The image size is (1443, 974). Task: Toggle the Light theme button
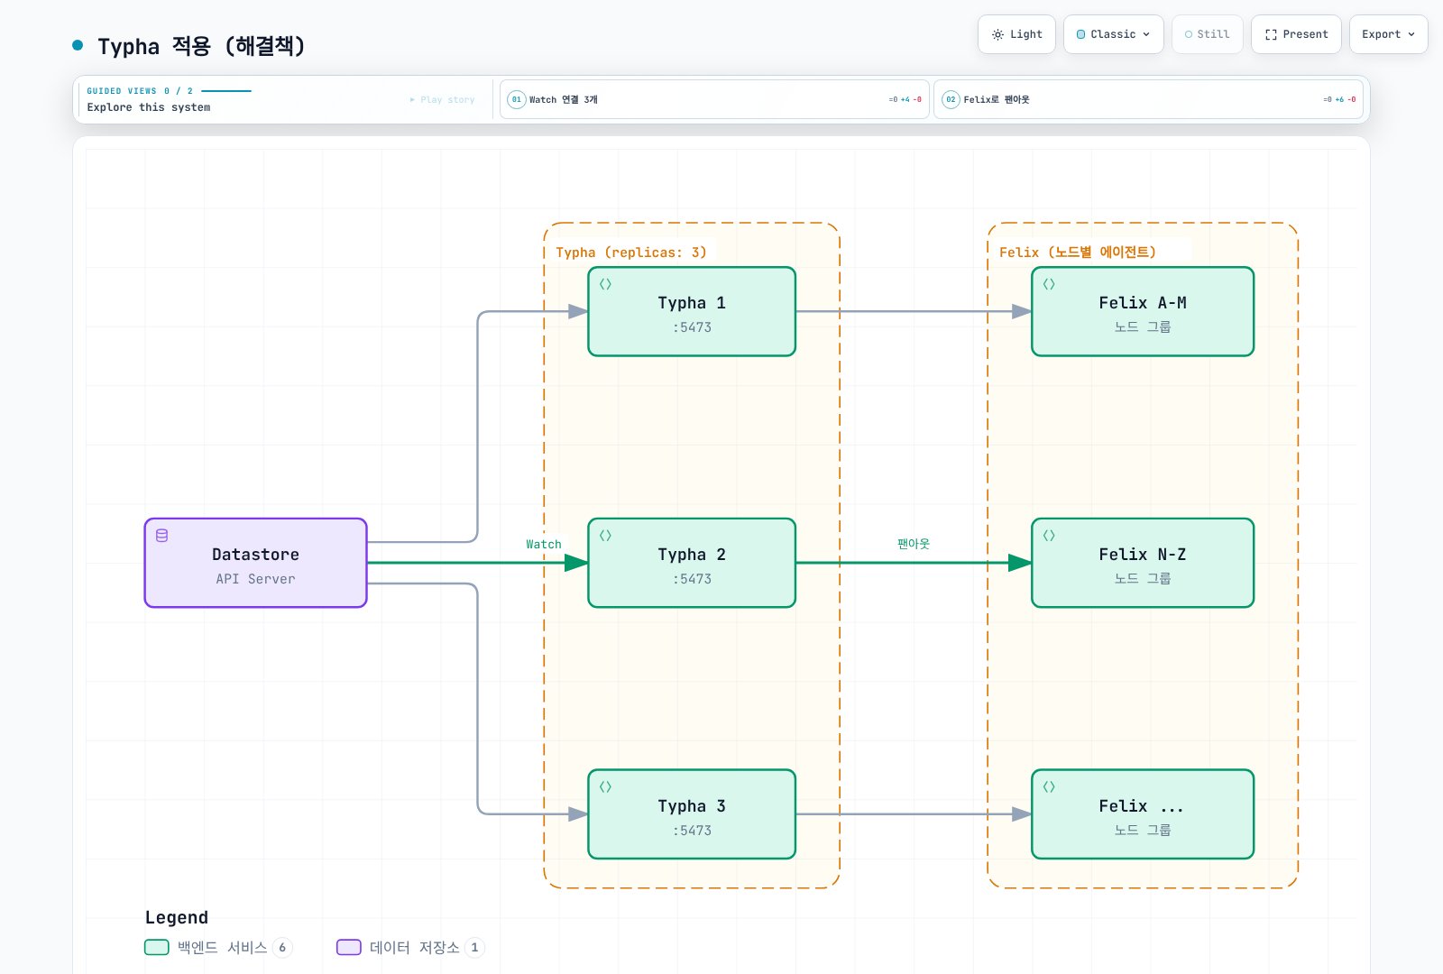[1016, 34]
